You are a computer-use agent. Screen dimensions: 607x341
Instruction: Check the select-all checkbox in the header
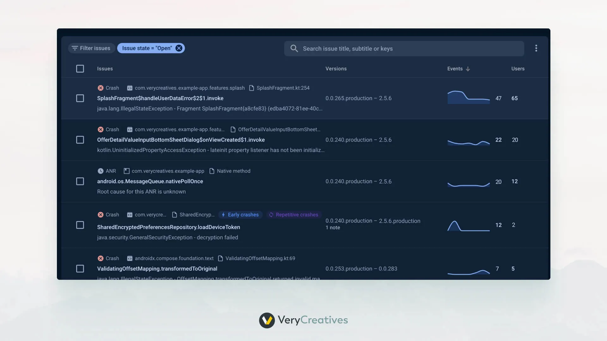(80, 69)
